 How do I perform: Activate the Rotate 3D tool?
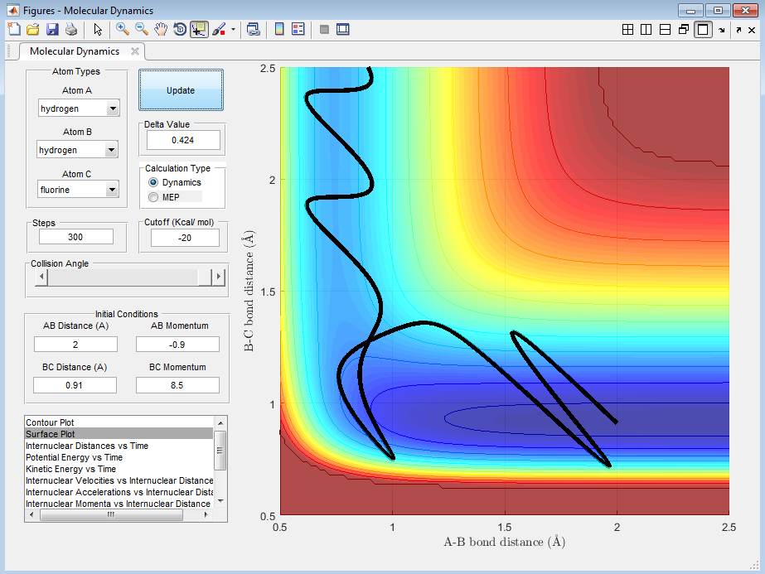click(x=180, y=29)
